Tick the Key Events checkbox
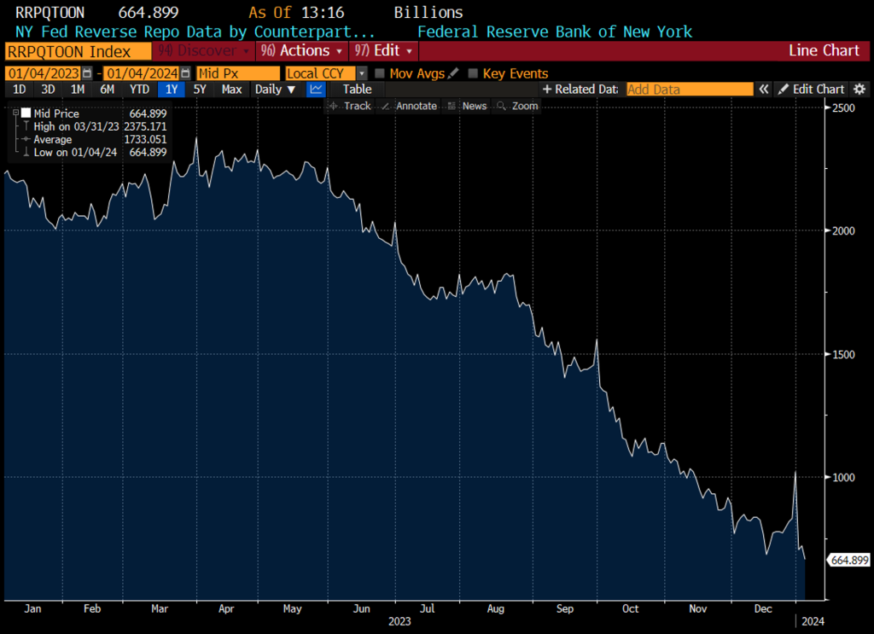Viewport: 874px width, 634px height. click(474, 74)
